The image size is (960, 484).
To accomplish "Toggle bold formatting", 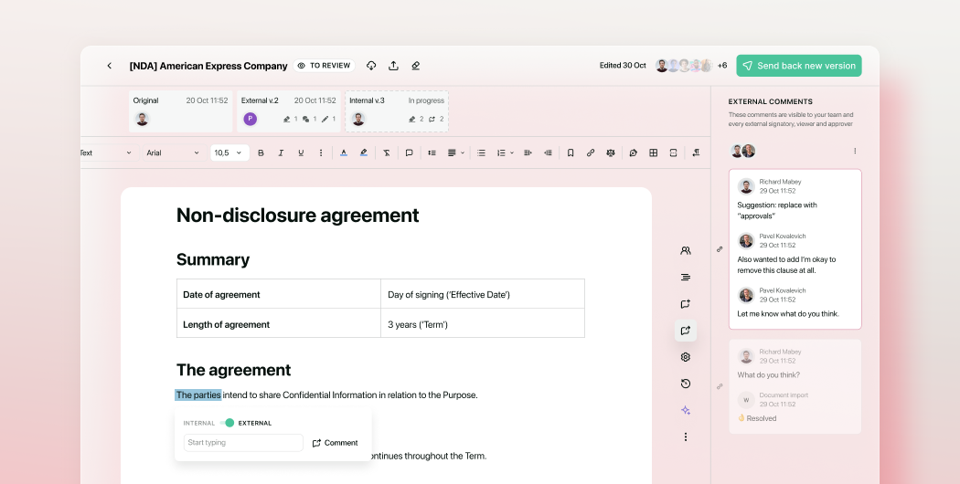I will [261, 153].
